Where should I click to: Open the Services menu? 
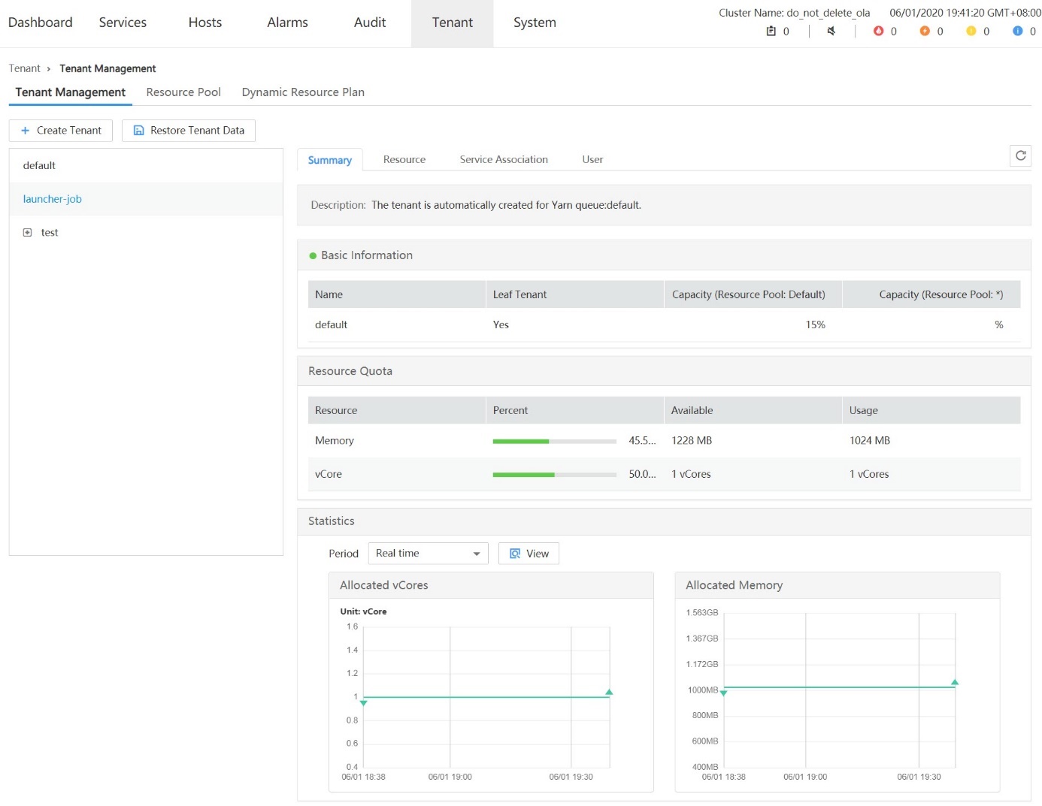click(123, 23)
